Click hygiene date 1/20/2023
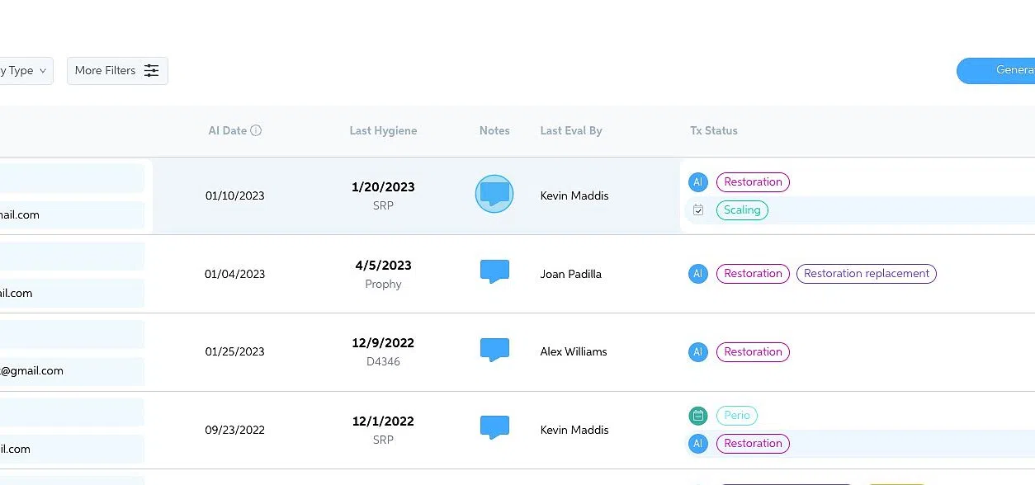This screenshot has width=1035, height=485. coord(383,187)
